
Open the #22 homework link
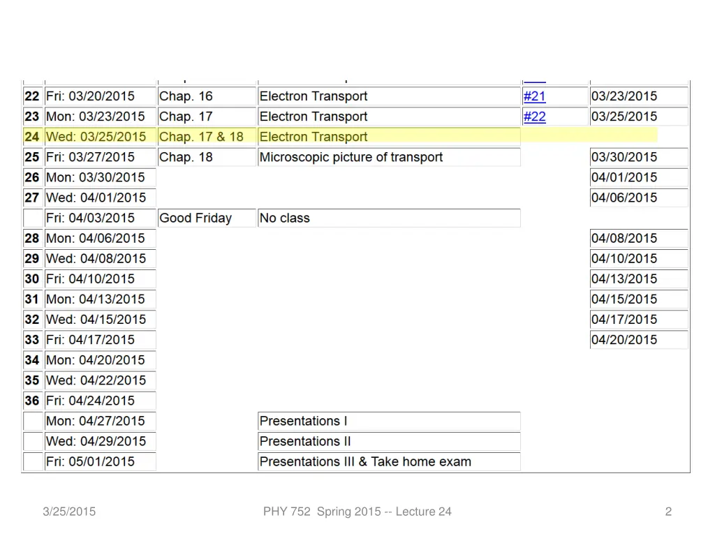[534, 117]
